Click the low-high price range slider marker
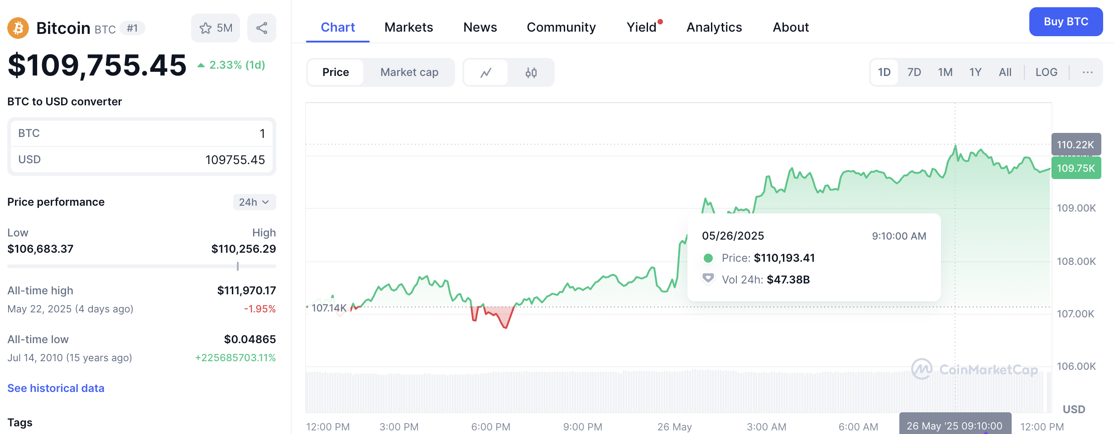 pyautogui.click(x=238, y=266)
